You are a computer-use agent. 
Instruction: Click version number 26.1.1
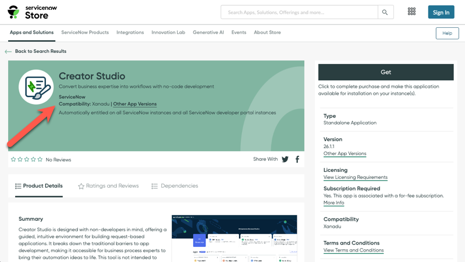tap(329, 146)
